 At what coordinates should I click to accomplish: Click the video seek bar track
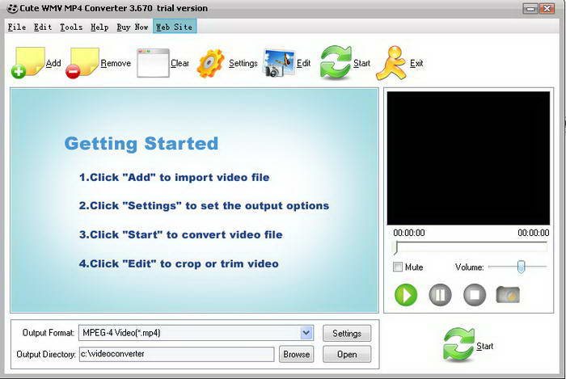click(x=471, y=247)
